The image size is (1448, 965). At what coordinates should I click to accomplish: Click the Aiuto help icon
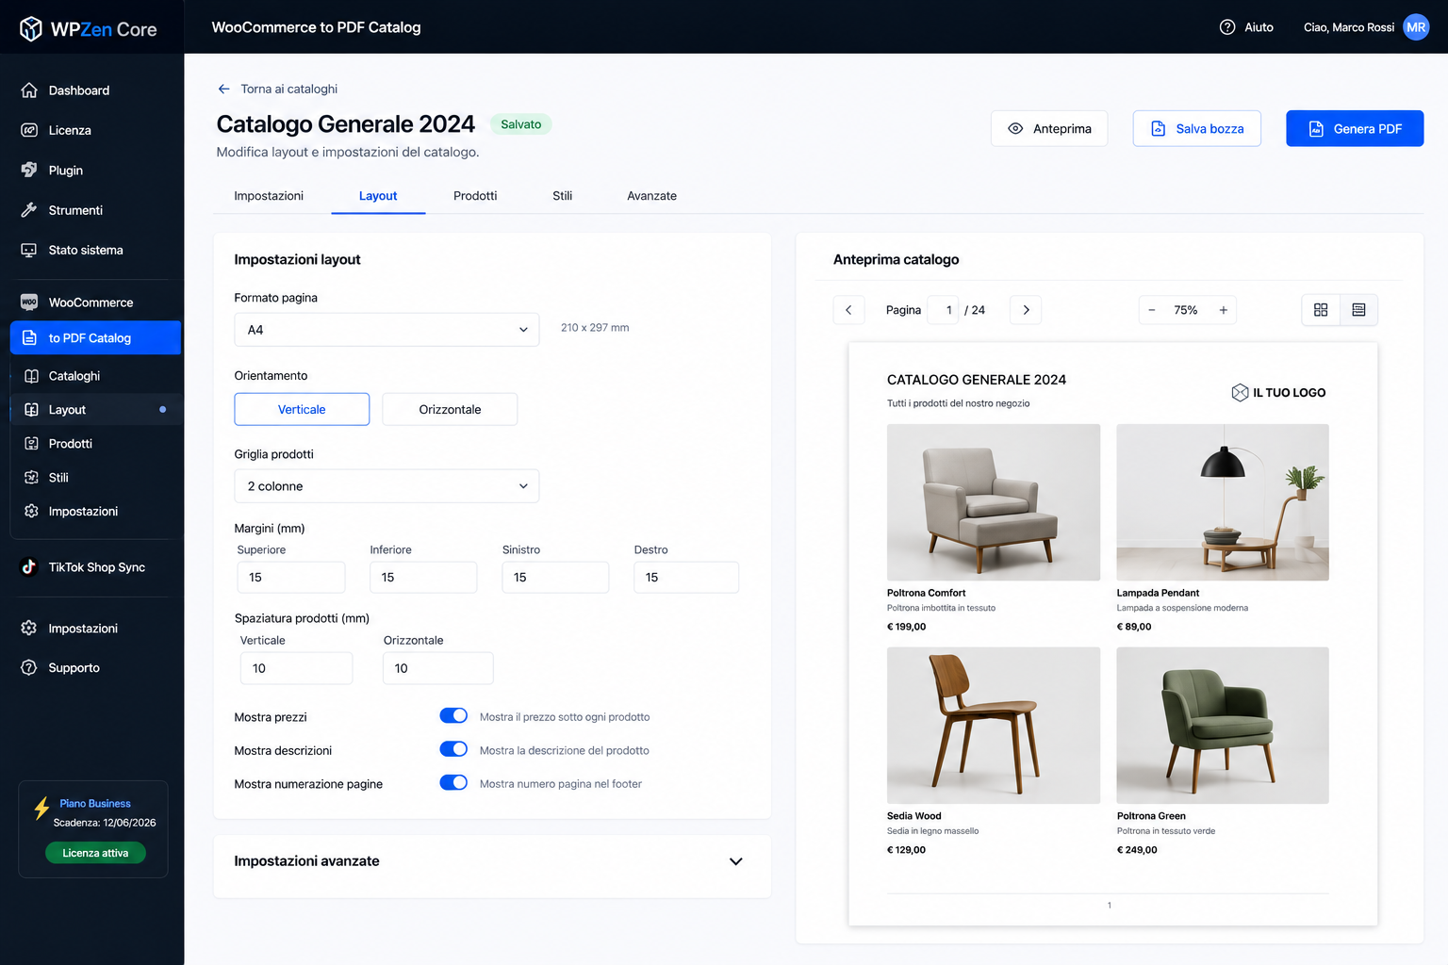[1227, 27]
